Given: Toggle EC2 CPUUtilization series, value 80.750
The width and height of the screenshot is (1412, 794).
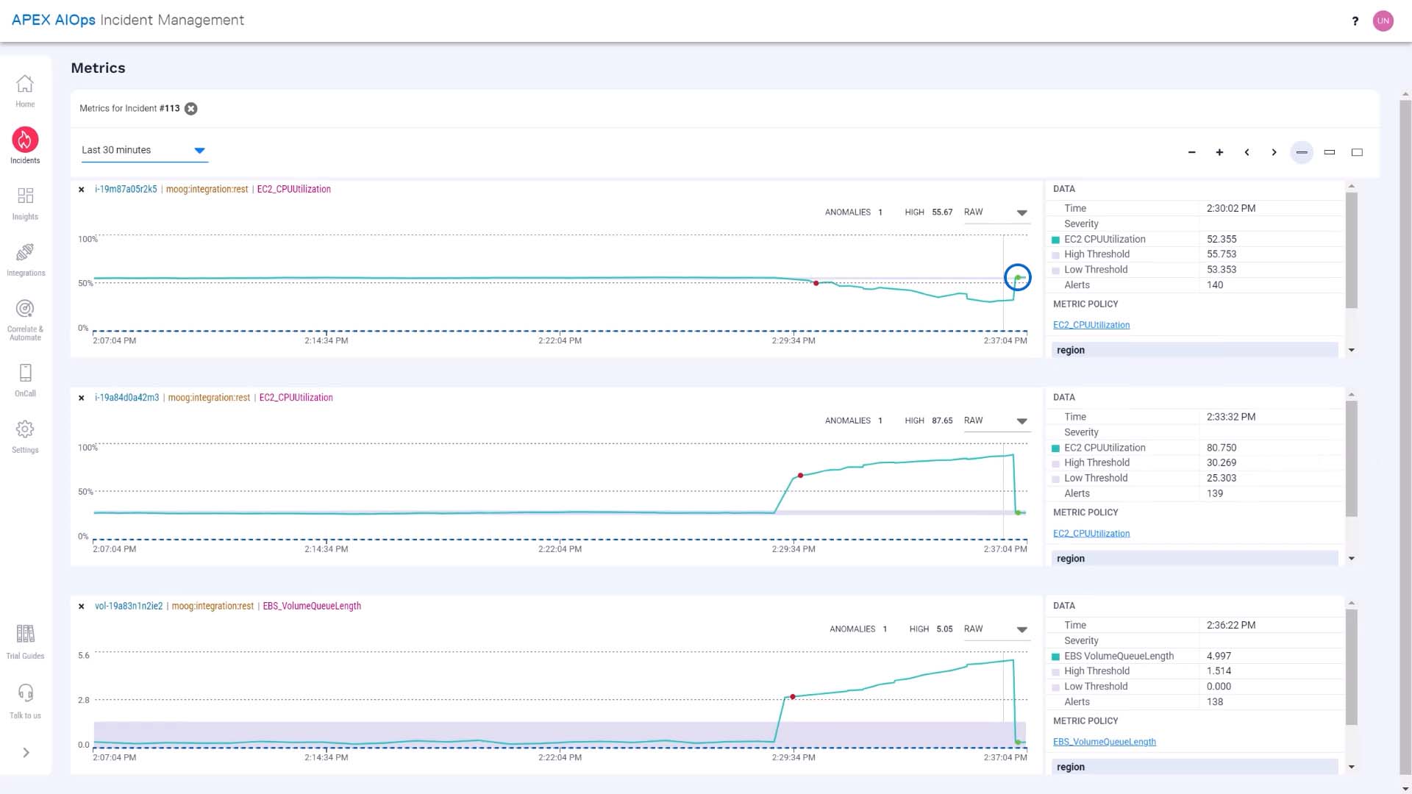Looking at the screenshot, I should pos(1056,448).
